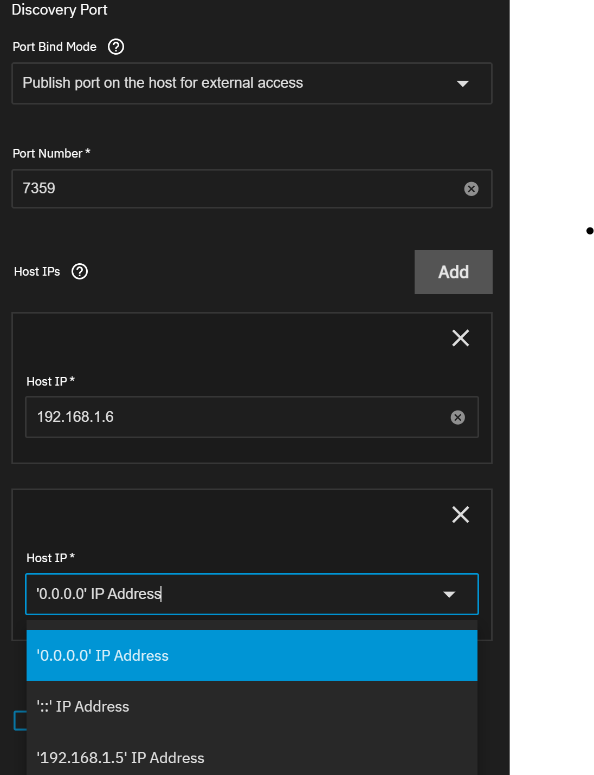
Task: Choose the '::' IP Address option
Action: (x=252, y=706)
